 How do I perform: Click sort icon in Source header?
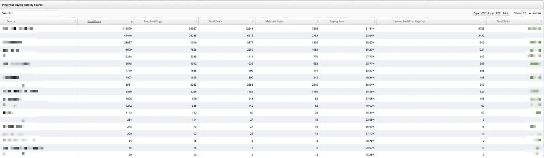tap(75, 21)
